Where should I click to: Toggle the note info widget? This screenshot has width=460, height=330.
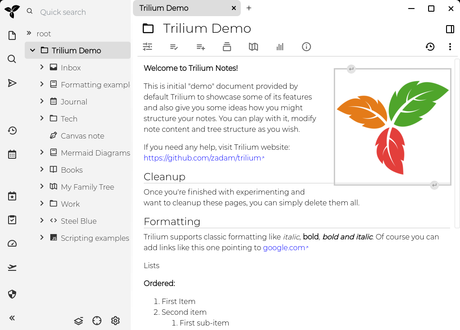306,46
